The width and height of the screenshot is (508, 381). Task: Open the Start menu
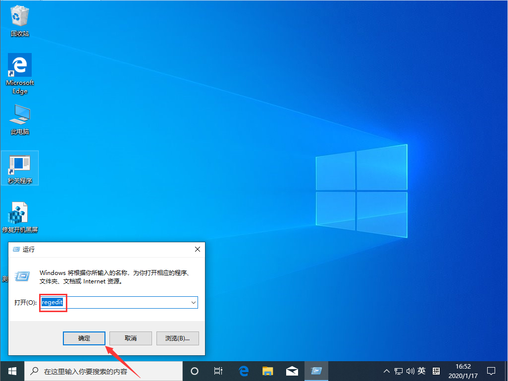(x=11, y=371)
